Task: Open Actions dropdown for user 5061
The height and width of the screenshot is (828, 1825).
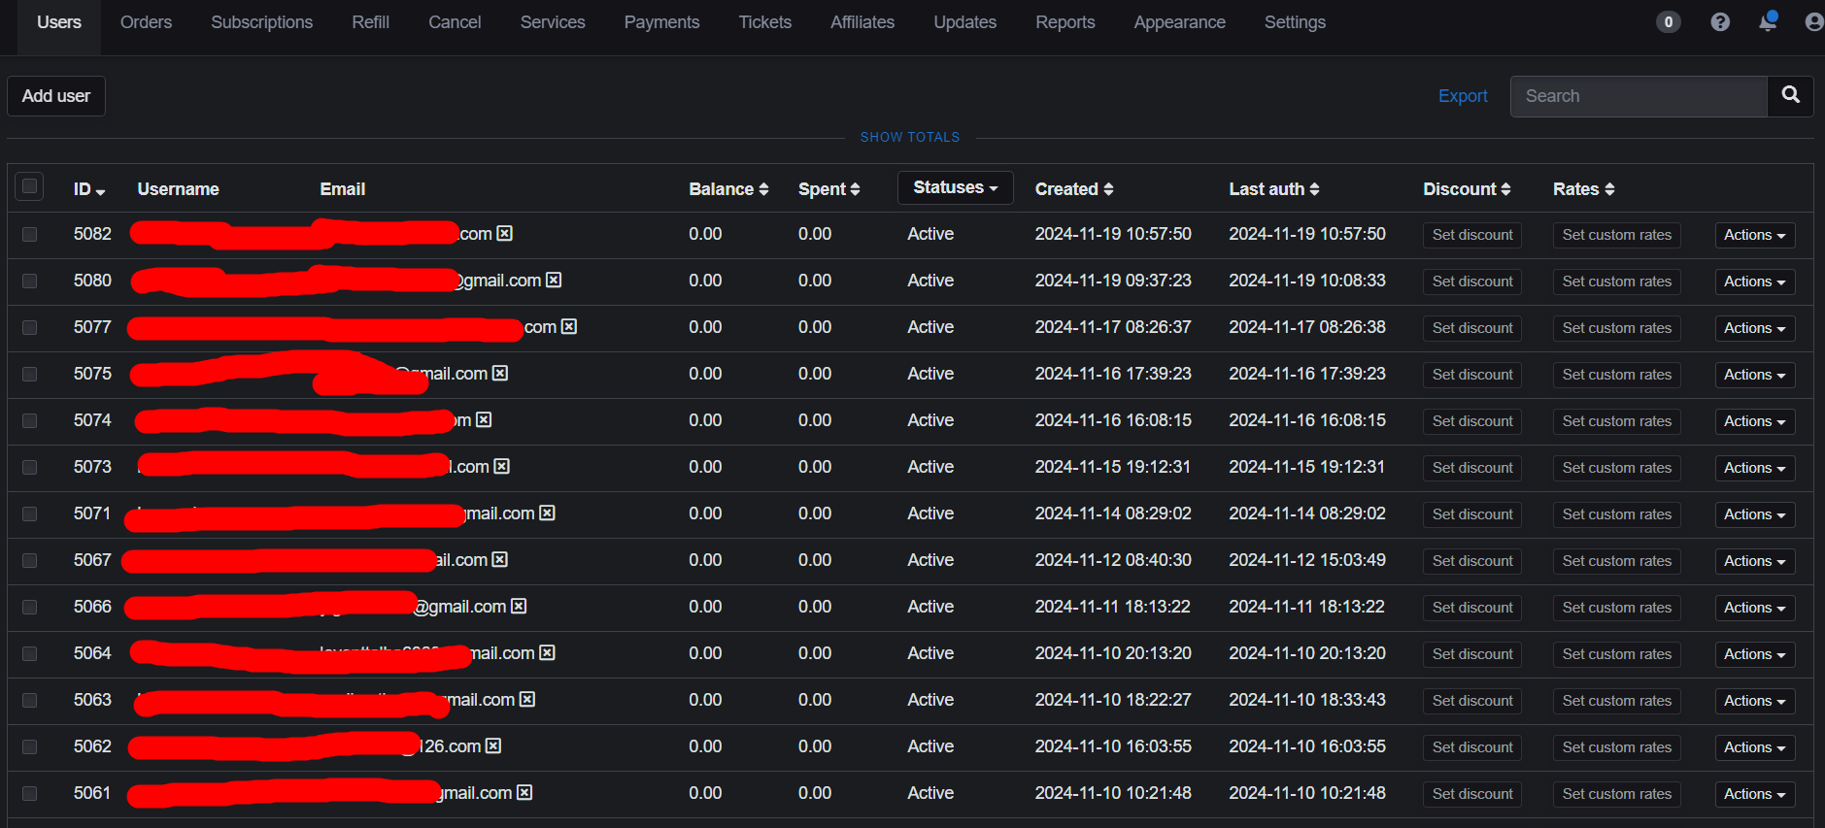Action: pyautogui.click(x=1754, y=794)
